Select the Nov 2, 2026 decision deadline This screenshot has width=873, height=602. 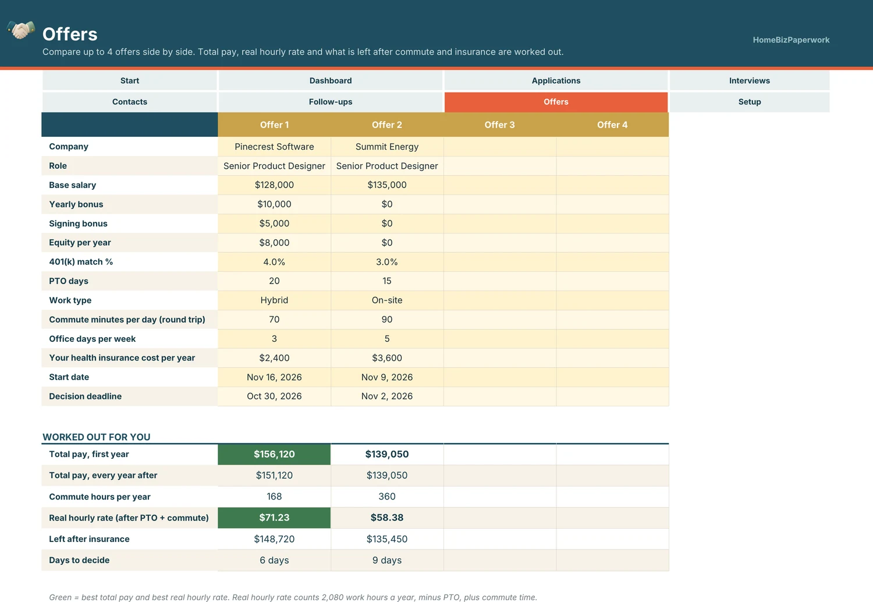pyautogui.click(x=387, y=396)
